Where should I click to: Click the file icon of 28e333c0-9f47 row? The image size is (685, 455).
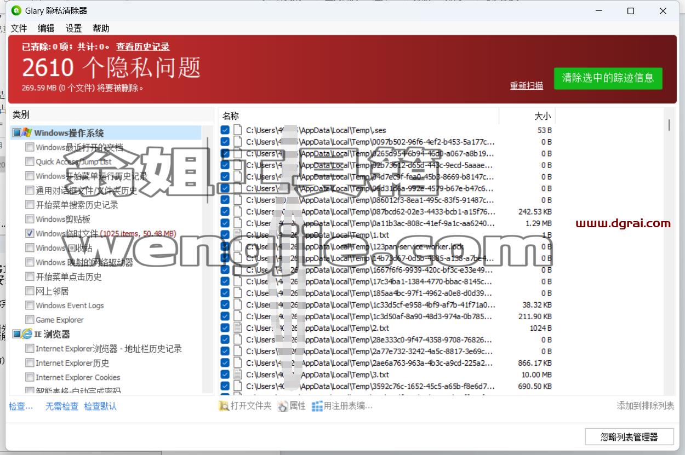click(238, 339)
